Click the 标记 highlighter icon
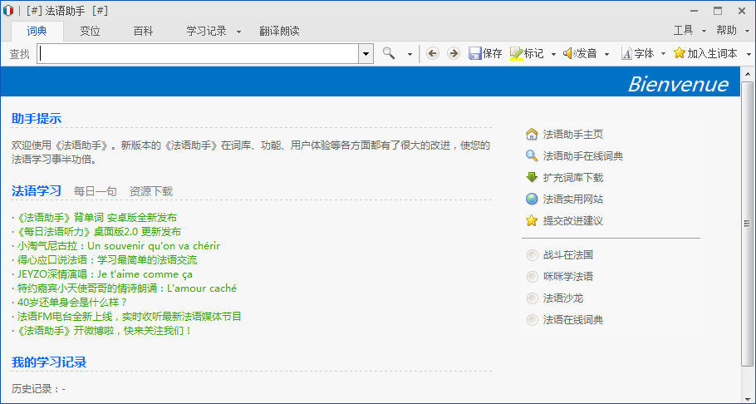 click(517, 53)
